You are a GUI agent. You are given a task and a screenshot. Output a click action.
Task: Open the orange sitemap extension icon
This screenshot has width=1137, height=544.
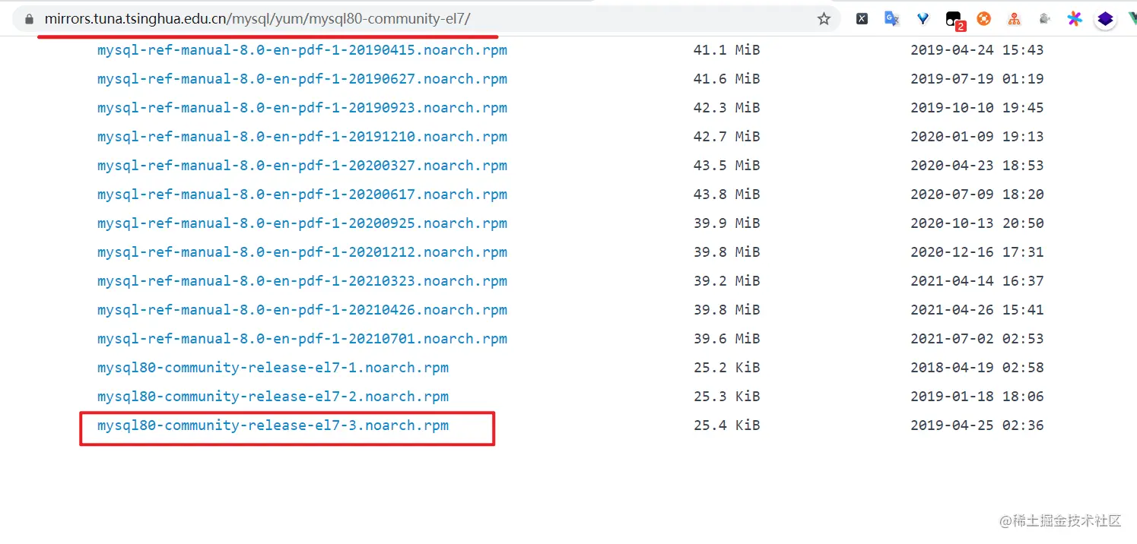click(1014, 19)
